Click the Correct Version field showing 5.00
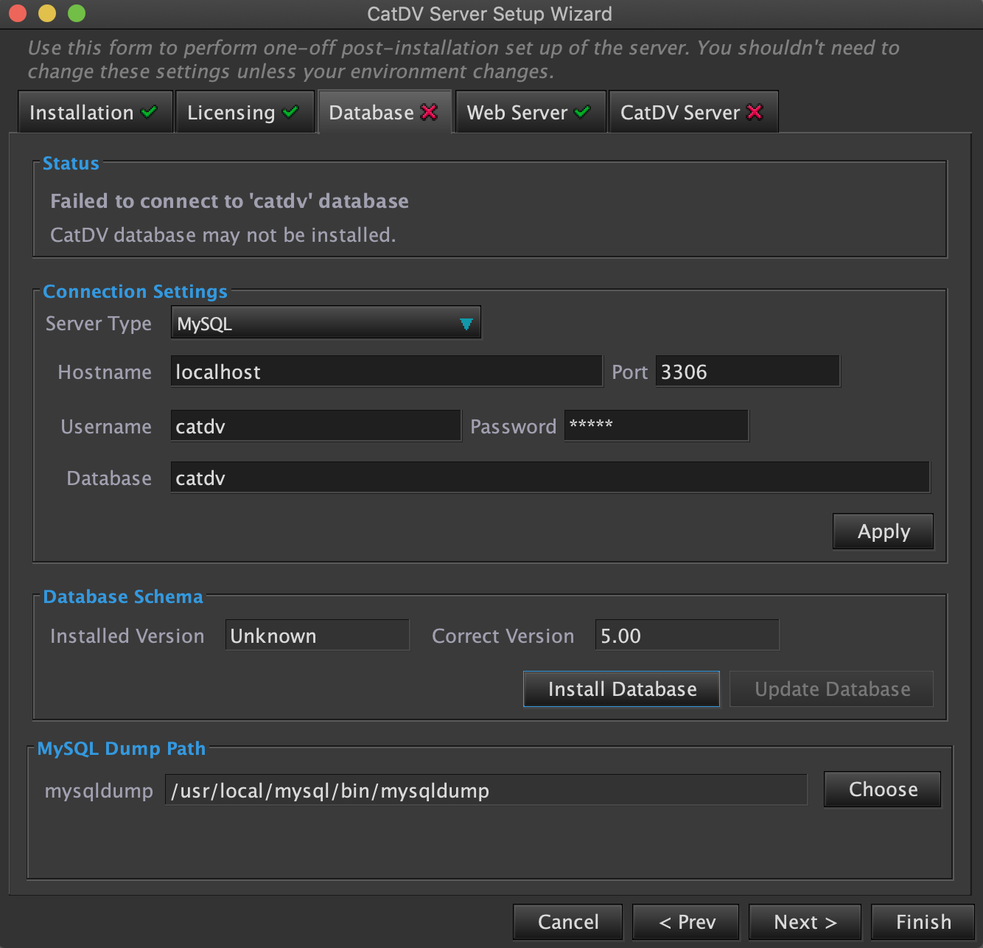 point(687,635)
